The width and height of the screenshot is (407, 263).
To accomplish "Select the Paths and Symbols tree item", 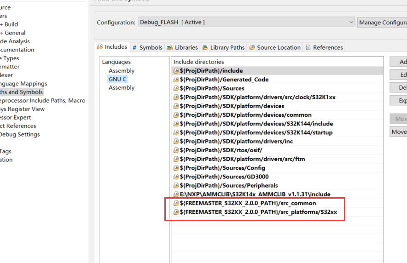I will [x=22, y=92].
